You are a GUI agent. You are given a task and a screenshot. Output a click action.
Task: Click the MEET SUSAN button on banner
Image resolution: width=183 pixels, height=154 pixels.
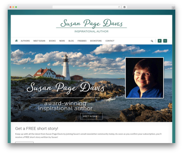point(91,116)
